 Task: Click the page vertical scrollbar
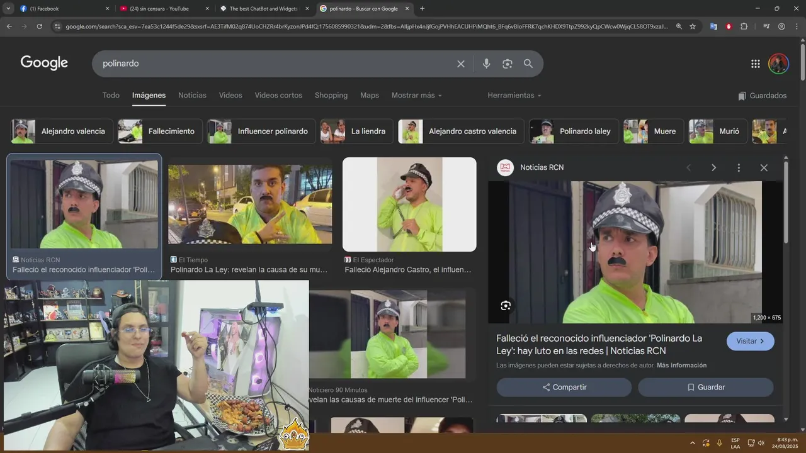802,62
